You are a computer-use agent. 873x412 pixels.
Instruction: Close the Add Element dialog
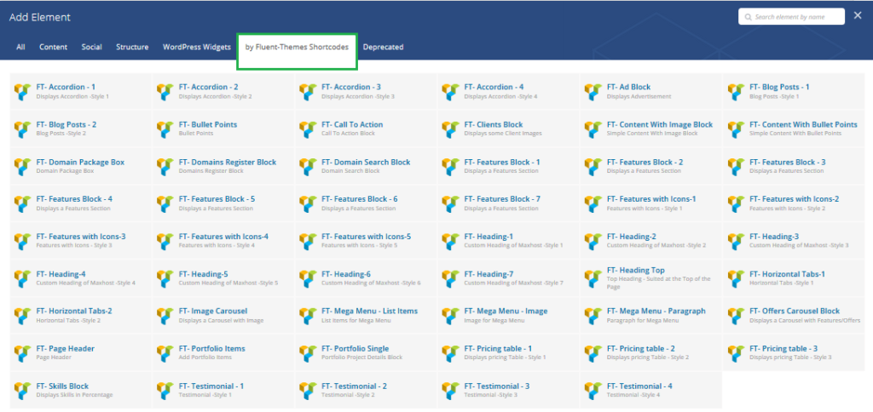[858, 15]
